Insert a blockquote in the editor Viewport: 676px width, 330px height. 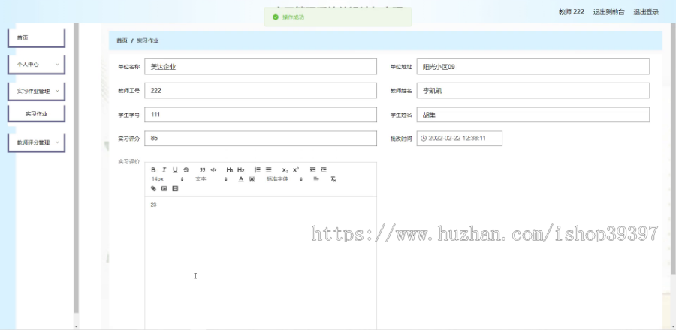click(202, 170)
